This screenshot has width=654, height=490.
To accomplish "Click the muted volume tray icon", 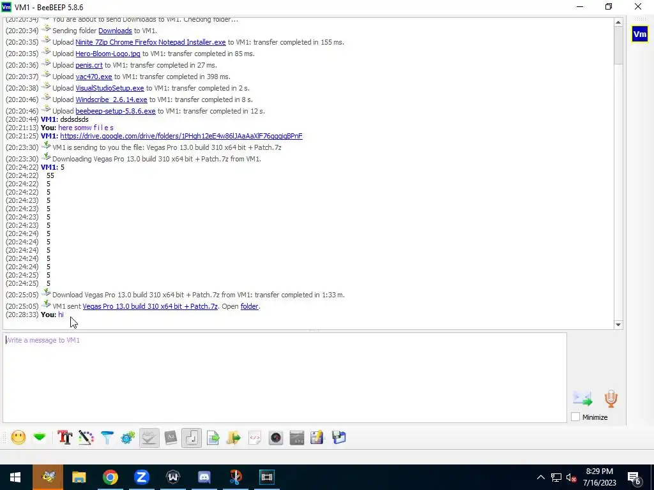I will coord(571,477).
